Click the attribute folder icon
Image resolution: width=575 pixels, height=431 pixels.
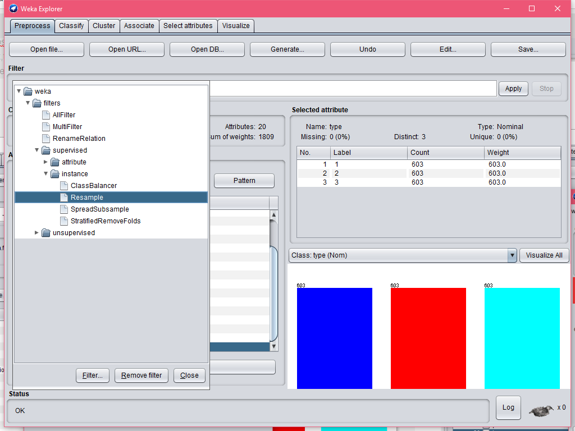point(55,162)
